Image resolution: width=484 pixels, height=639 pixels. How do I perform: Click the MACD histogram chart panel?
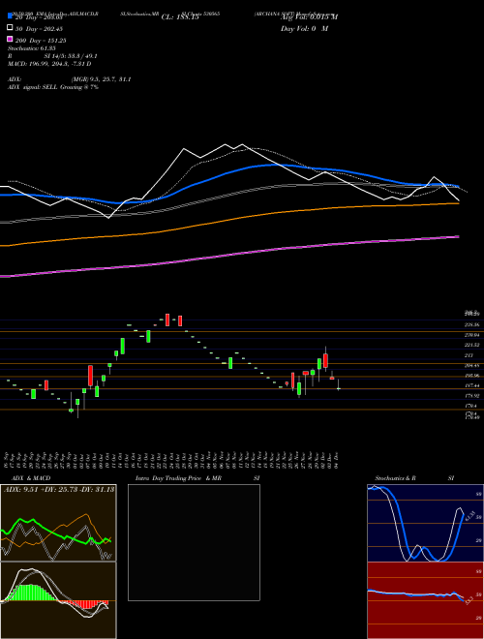coord(58,600)
